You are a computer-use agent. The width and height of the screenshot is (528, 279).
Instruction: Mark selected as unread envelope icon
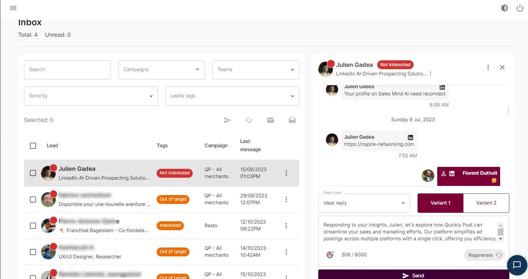(270, 120)
